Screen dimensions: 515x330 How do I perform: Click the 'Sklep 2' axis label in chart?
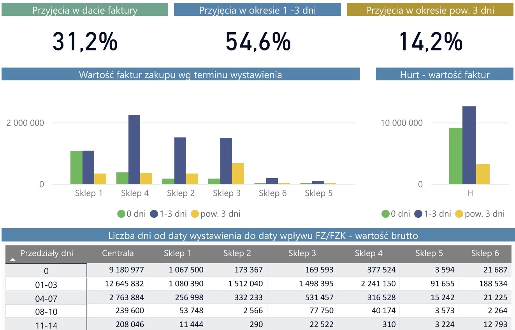point(181,193)
